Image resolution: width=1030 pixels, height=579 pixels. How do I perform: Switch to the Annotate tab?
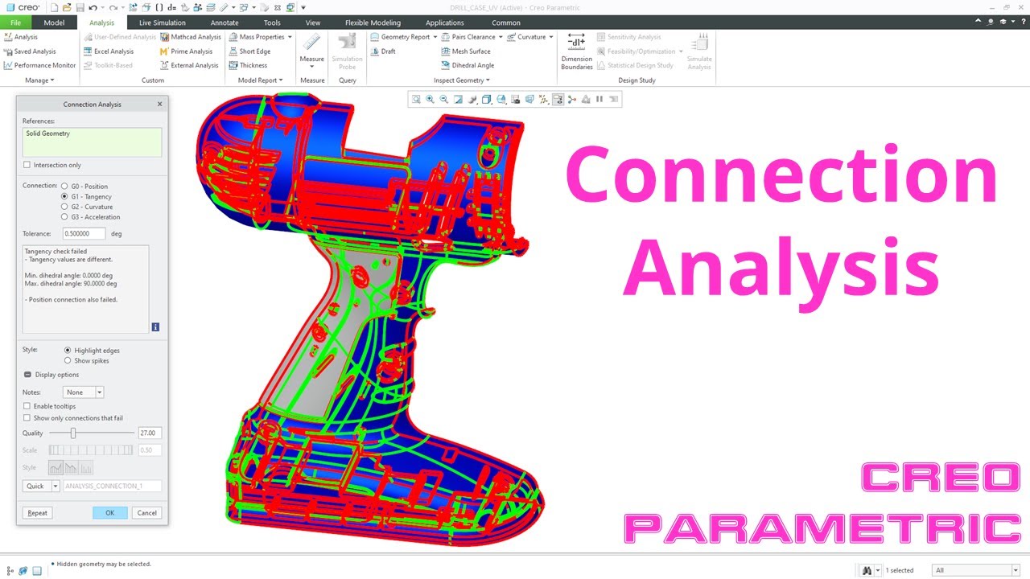point(225,23)
